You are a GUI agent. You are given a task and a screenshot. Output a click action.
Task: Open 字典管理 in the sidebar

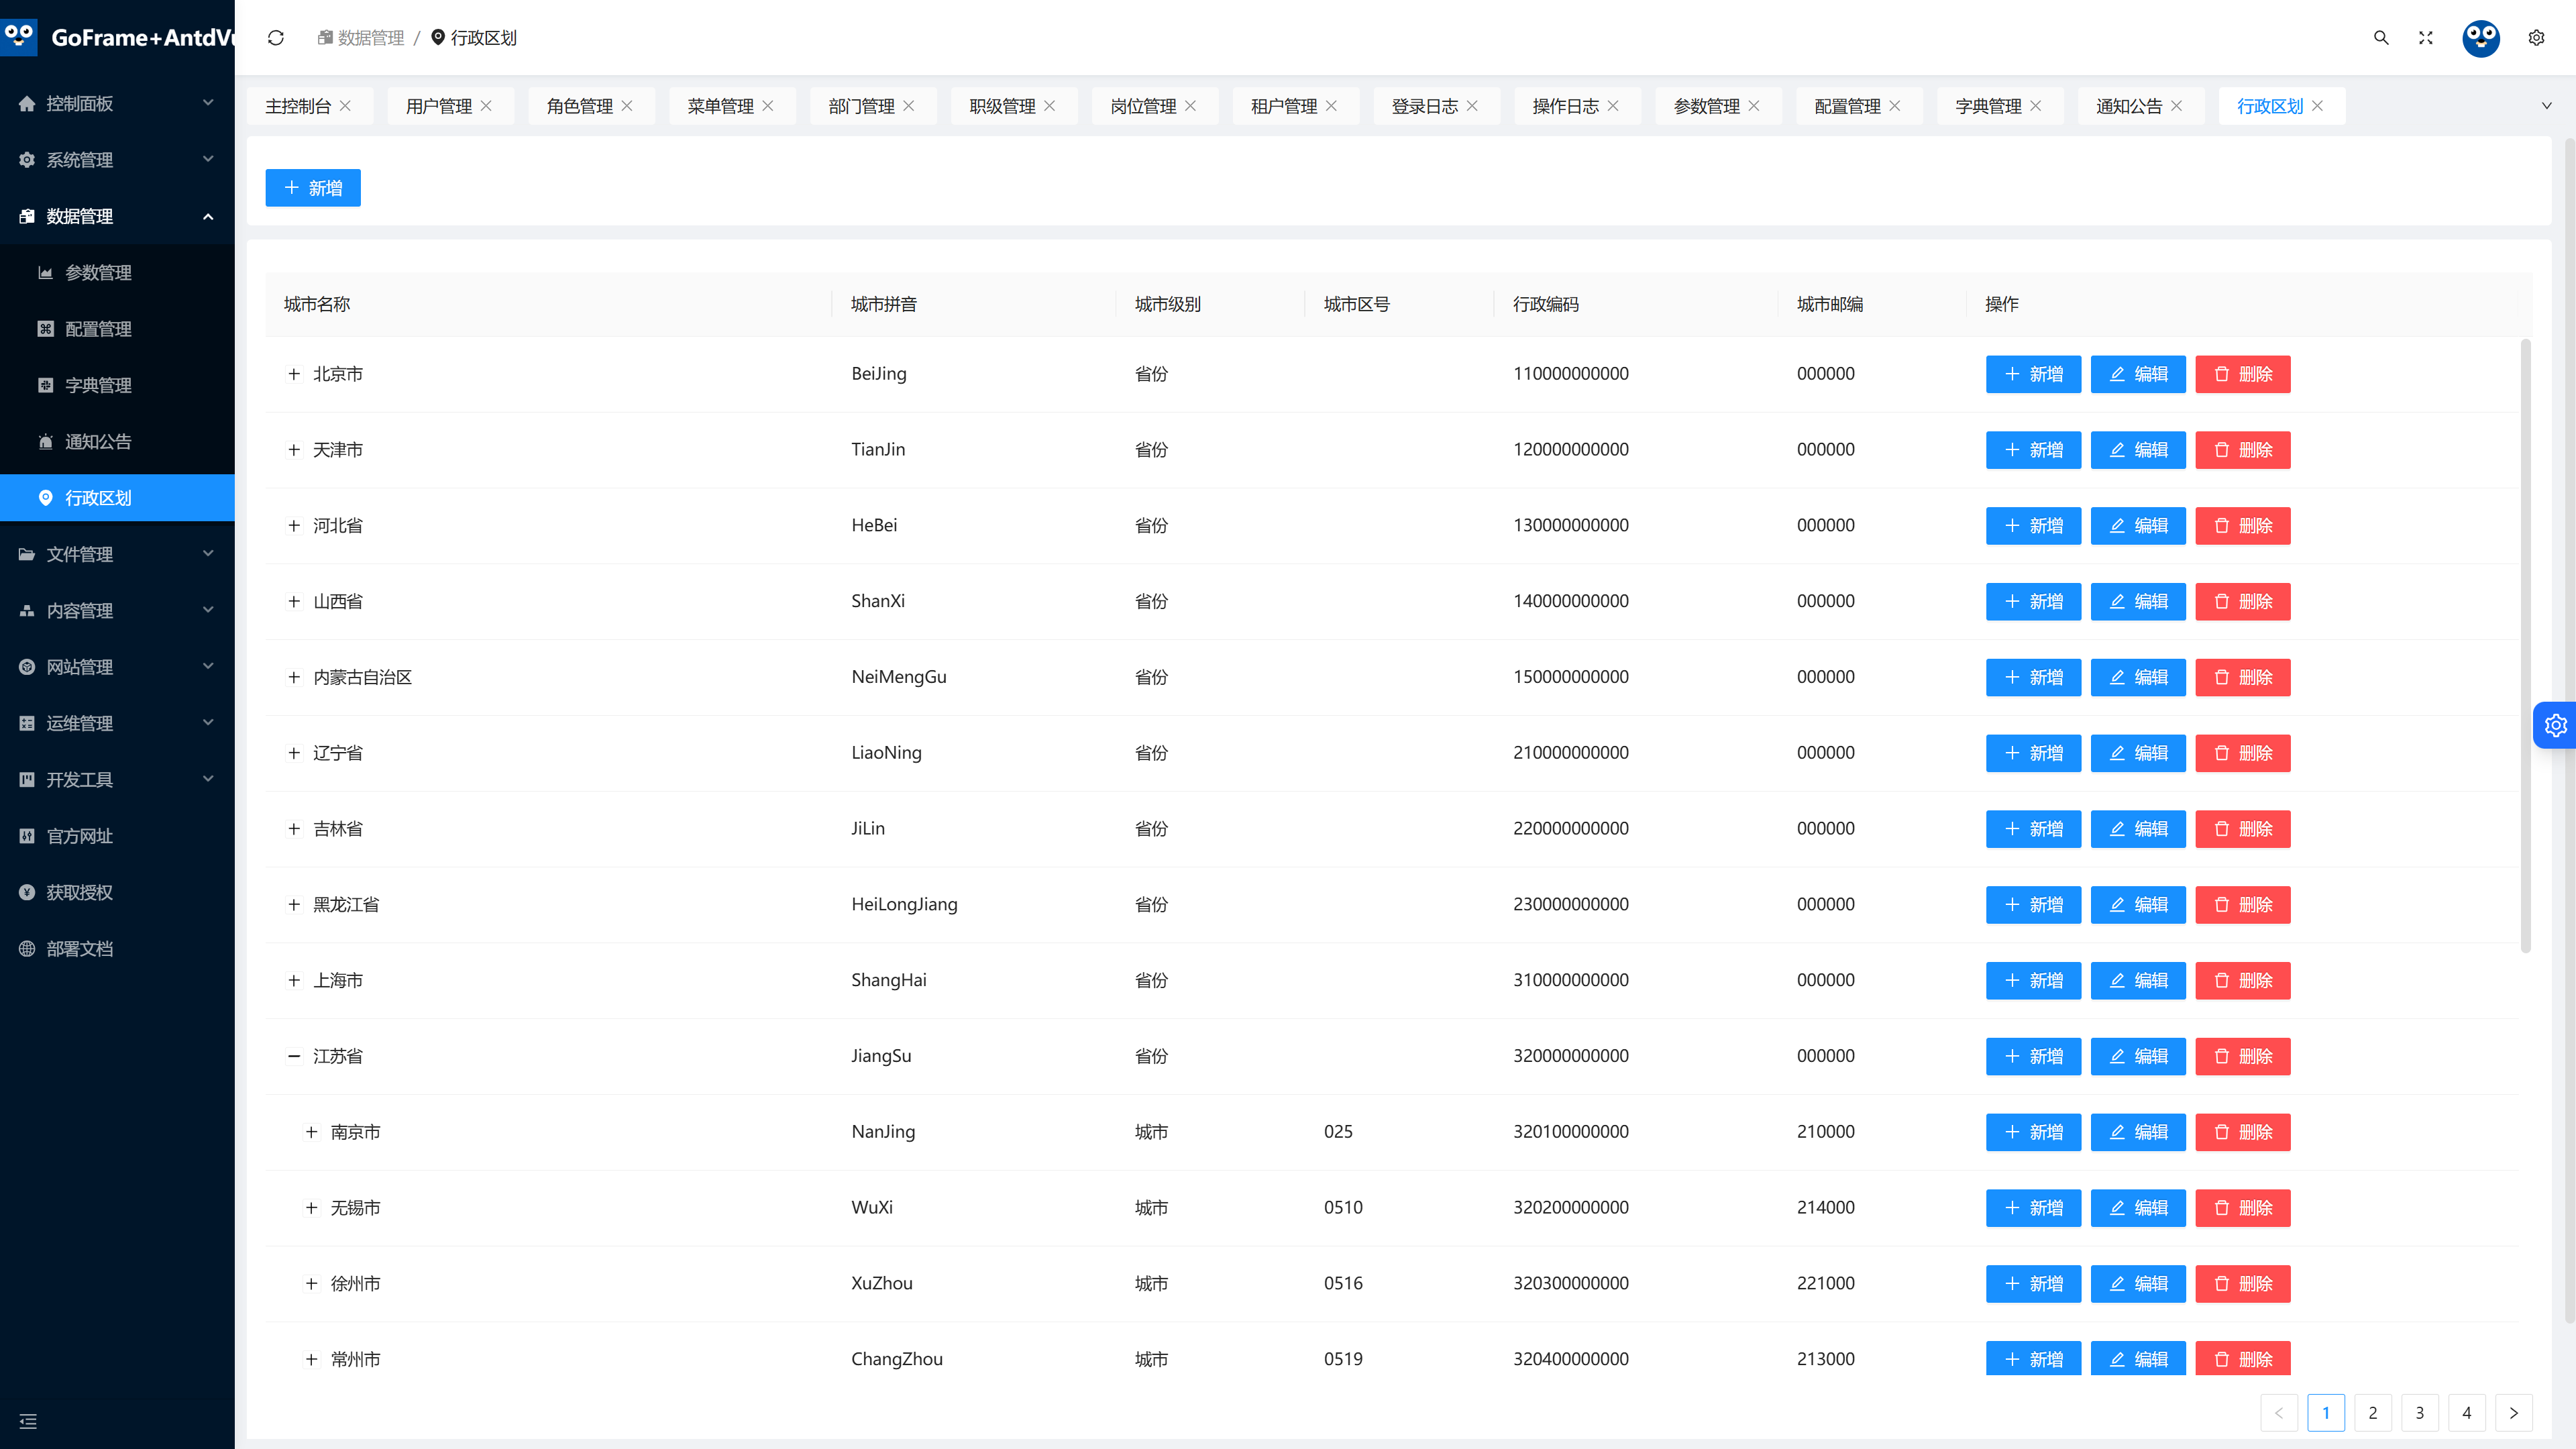coord(98,385)
